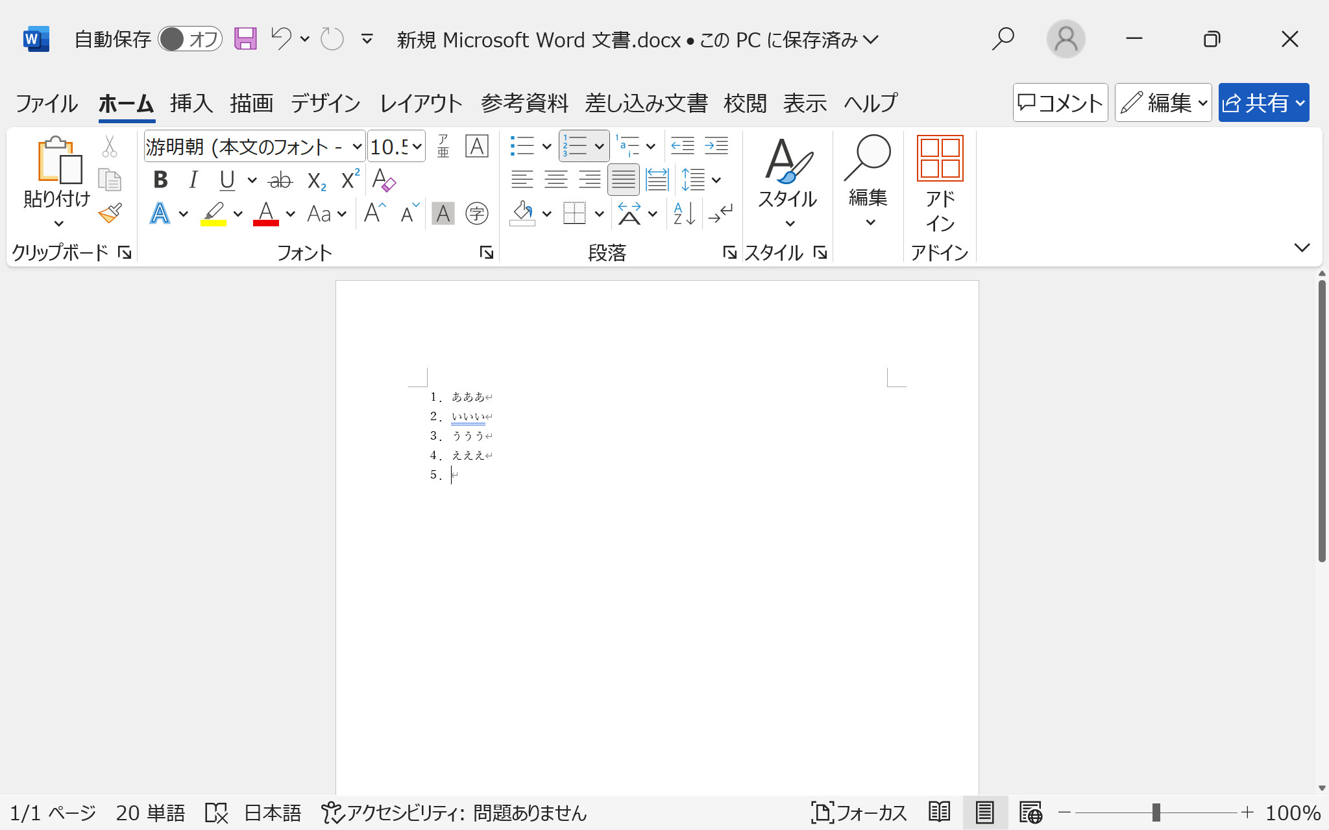Cut selection with the scissors icon
Image resolution: width=1329 pixels, height=830 pixels.
tap(110, 147)
